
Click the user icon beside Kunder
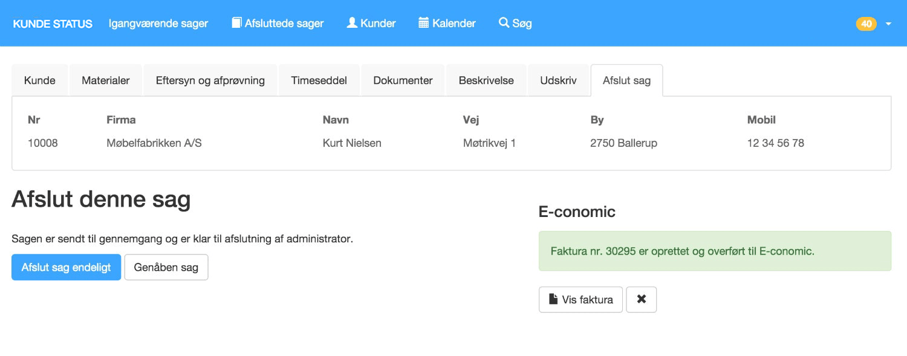click(x=352, y=23)
